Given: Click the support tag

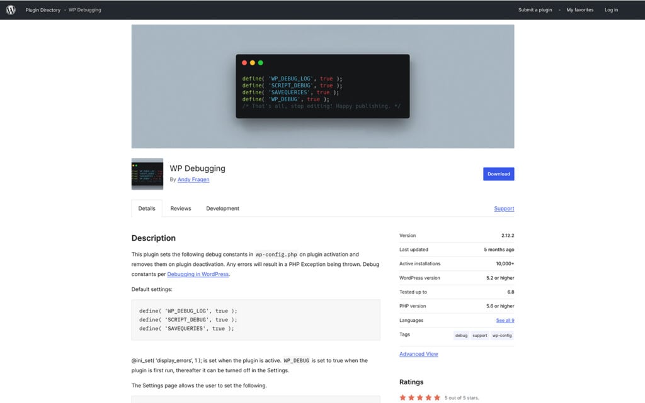Looking at the screenshot, I should (480, 335).
